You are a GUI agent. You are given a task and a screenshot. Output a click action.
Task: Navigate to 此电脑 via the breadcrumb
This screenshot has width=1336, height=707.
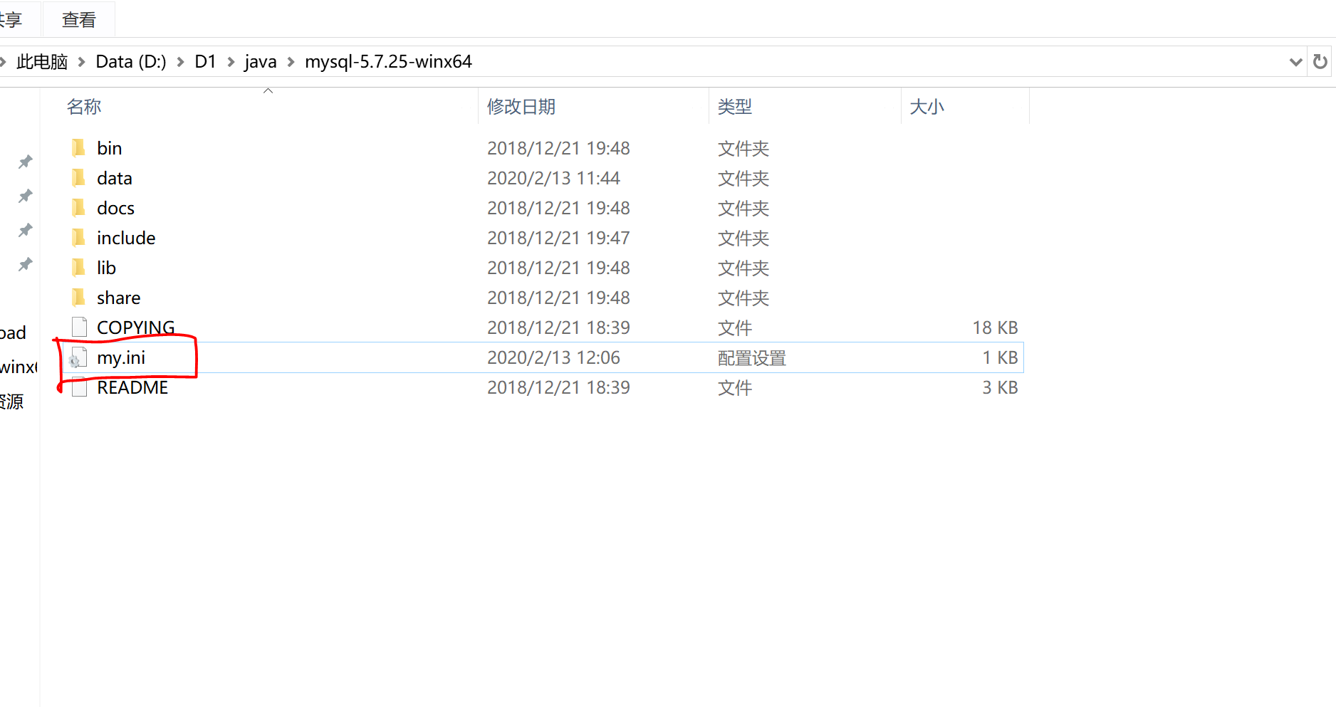tap(42, 61)
